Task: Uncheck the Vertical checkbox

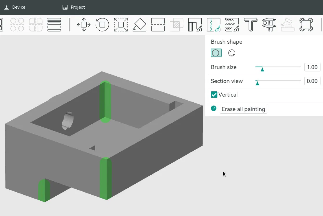Action: (214, 95)
